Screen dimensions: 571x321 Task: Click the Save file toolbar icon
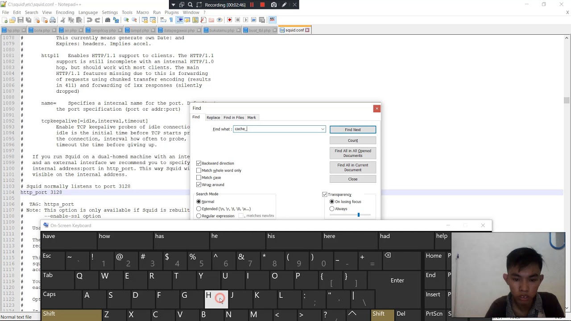tap(21, 20)
